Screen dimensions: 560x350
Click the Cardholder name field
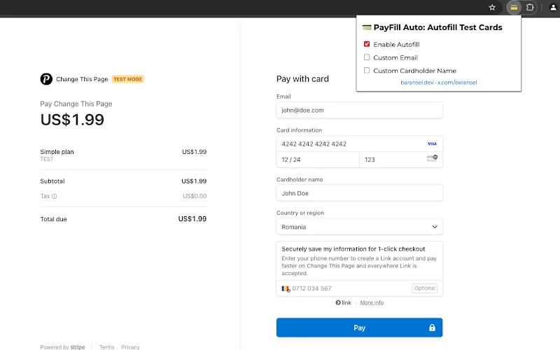[x=359, y=193]
